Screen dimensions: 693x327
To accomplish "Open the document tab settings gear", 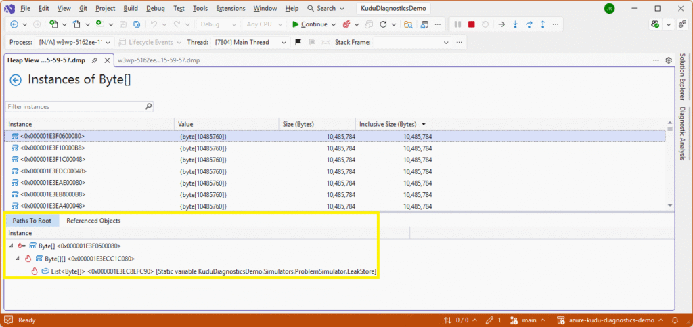I will click(669, 60).
